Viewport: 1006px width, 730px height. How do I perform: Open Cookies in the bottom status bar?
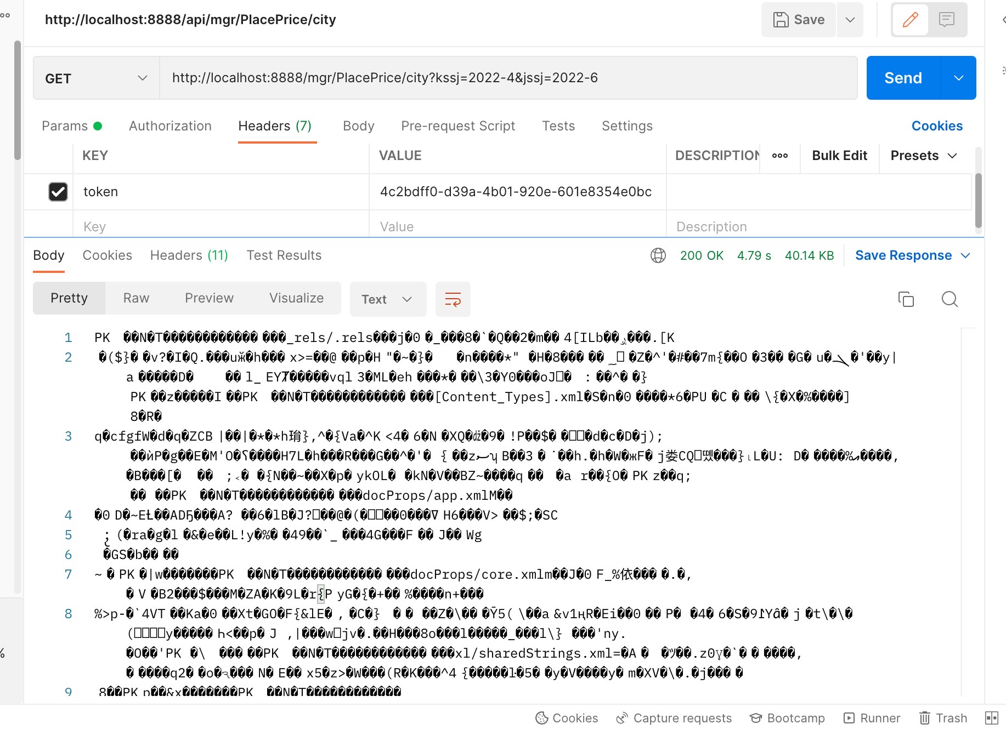[567, 718]
